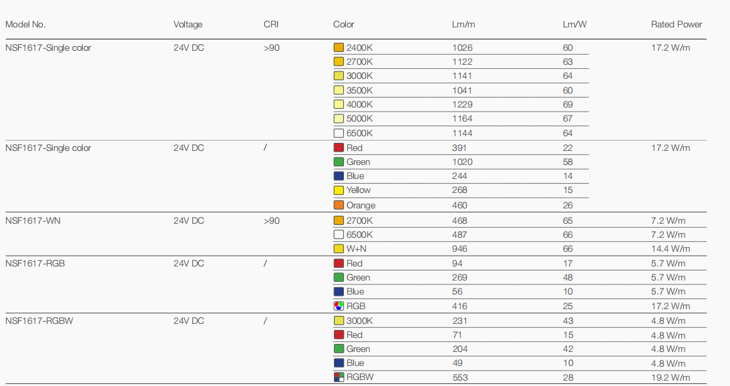Click the 4000K color swatch
This screenshot has height=386, width=730.
coord(339,104)
